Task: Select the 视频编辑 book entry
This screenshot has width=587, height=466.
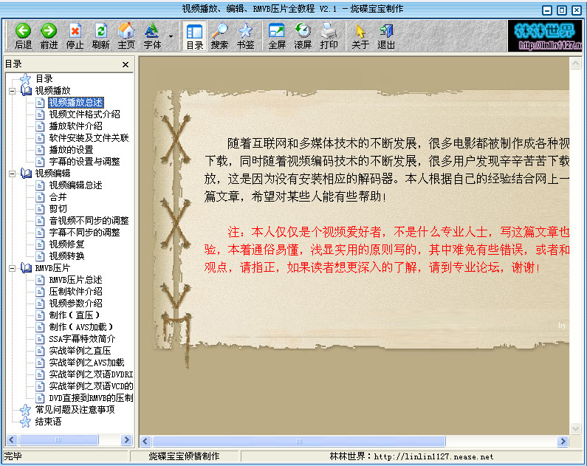Action: 52,174
